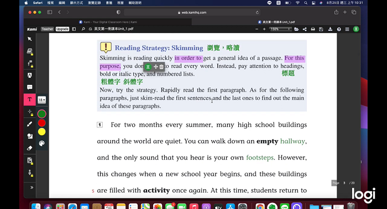
Task: Click the Teacher badge
Action: pyautogui.click(x=47, y=29)
